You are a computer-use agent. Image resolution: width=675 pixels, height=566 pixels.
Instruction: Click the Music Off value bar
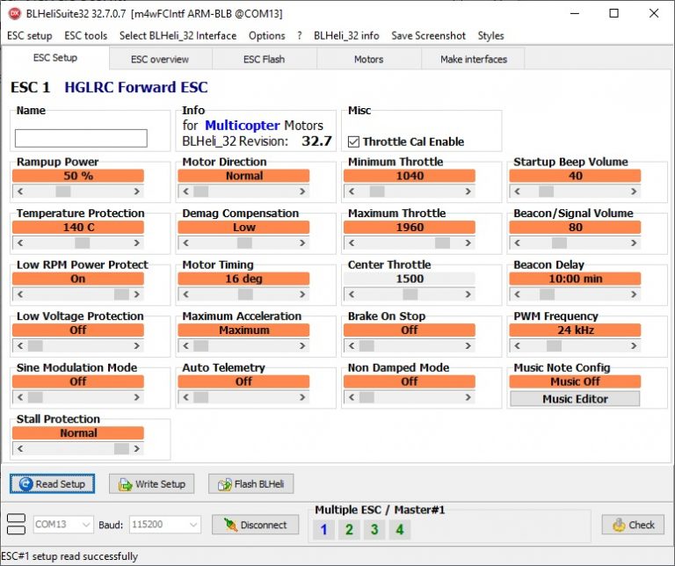(x=575, y=381)
